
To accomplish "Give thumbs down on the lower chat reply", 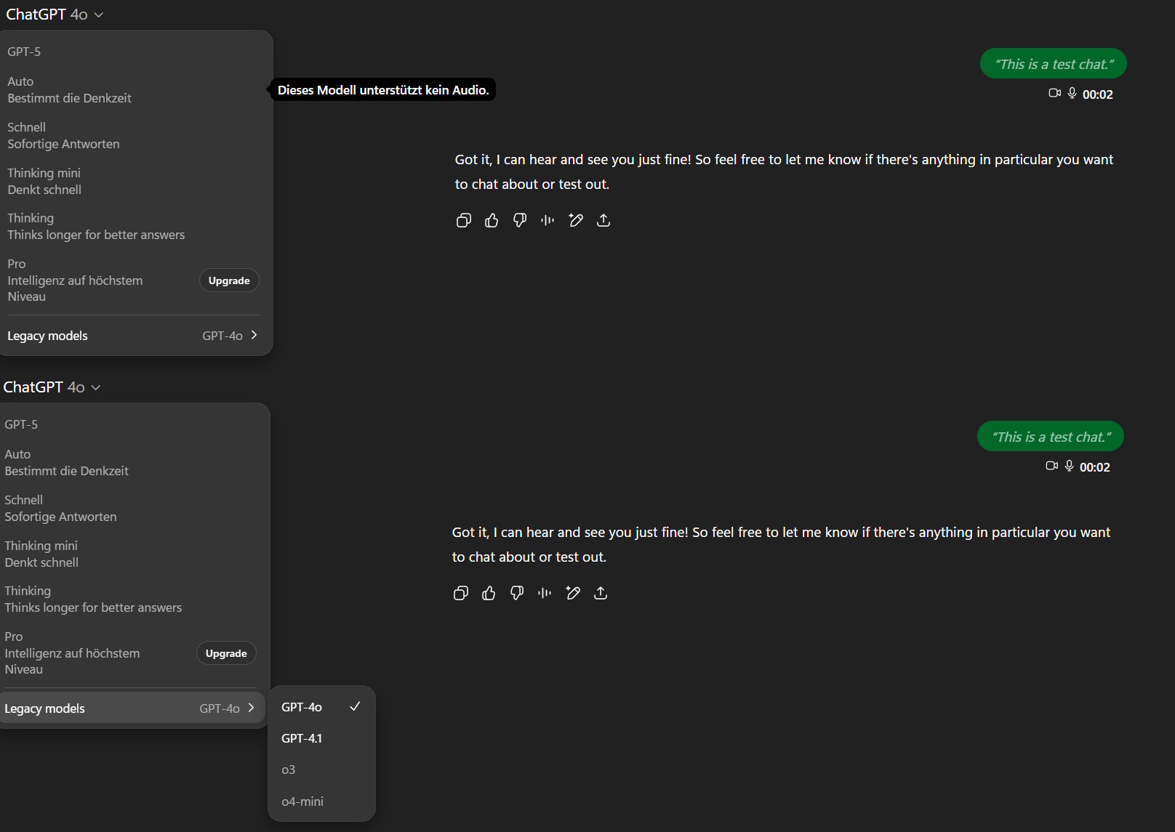I will coord(517,593).
